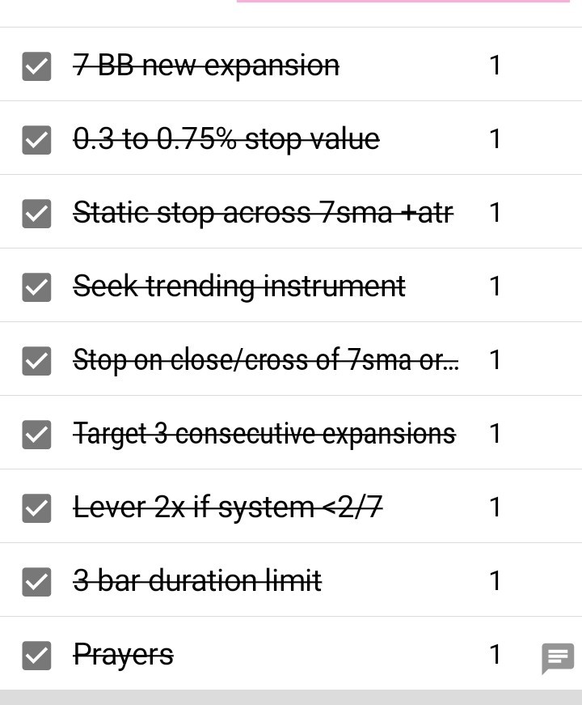Uncheck the "3 bar duration limit" checkbox
The height and width of the screenshot is (705, 582).
point(36,582)
